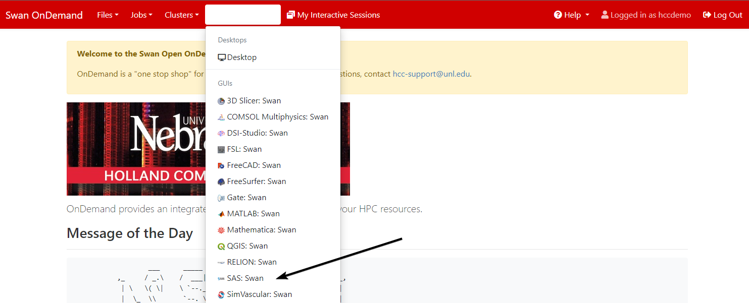Open the Files dropdown menu
Viewport: 749px width, 303px height.
tap(108, 15)
